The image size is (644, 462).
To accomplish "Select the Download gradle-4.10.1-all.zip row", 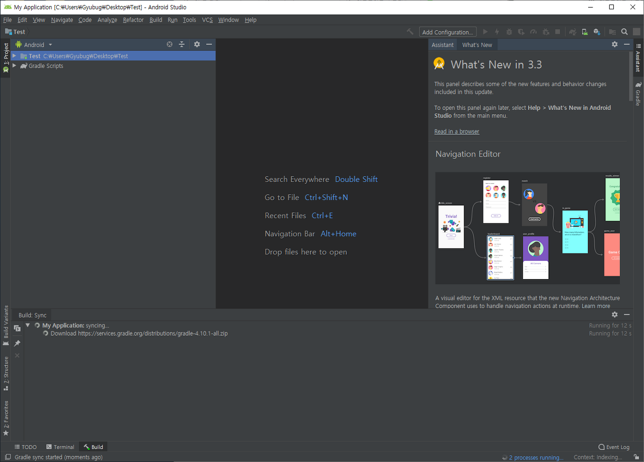I will coord(329,334).
